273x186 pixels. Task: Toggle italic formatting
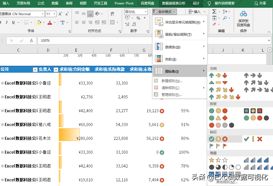pos(7,22)
